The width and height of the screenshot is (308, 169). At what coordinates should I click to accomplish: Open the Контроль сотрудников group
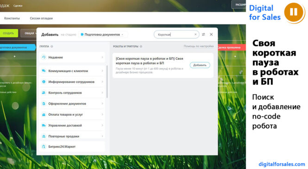(72, 93)
